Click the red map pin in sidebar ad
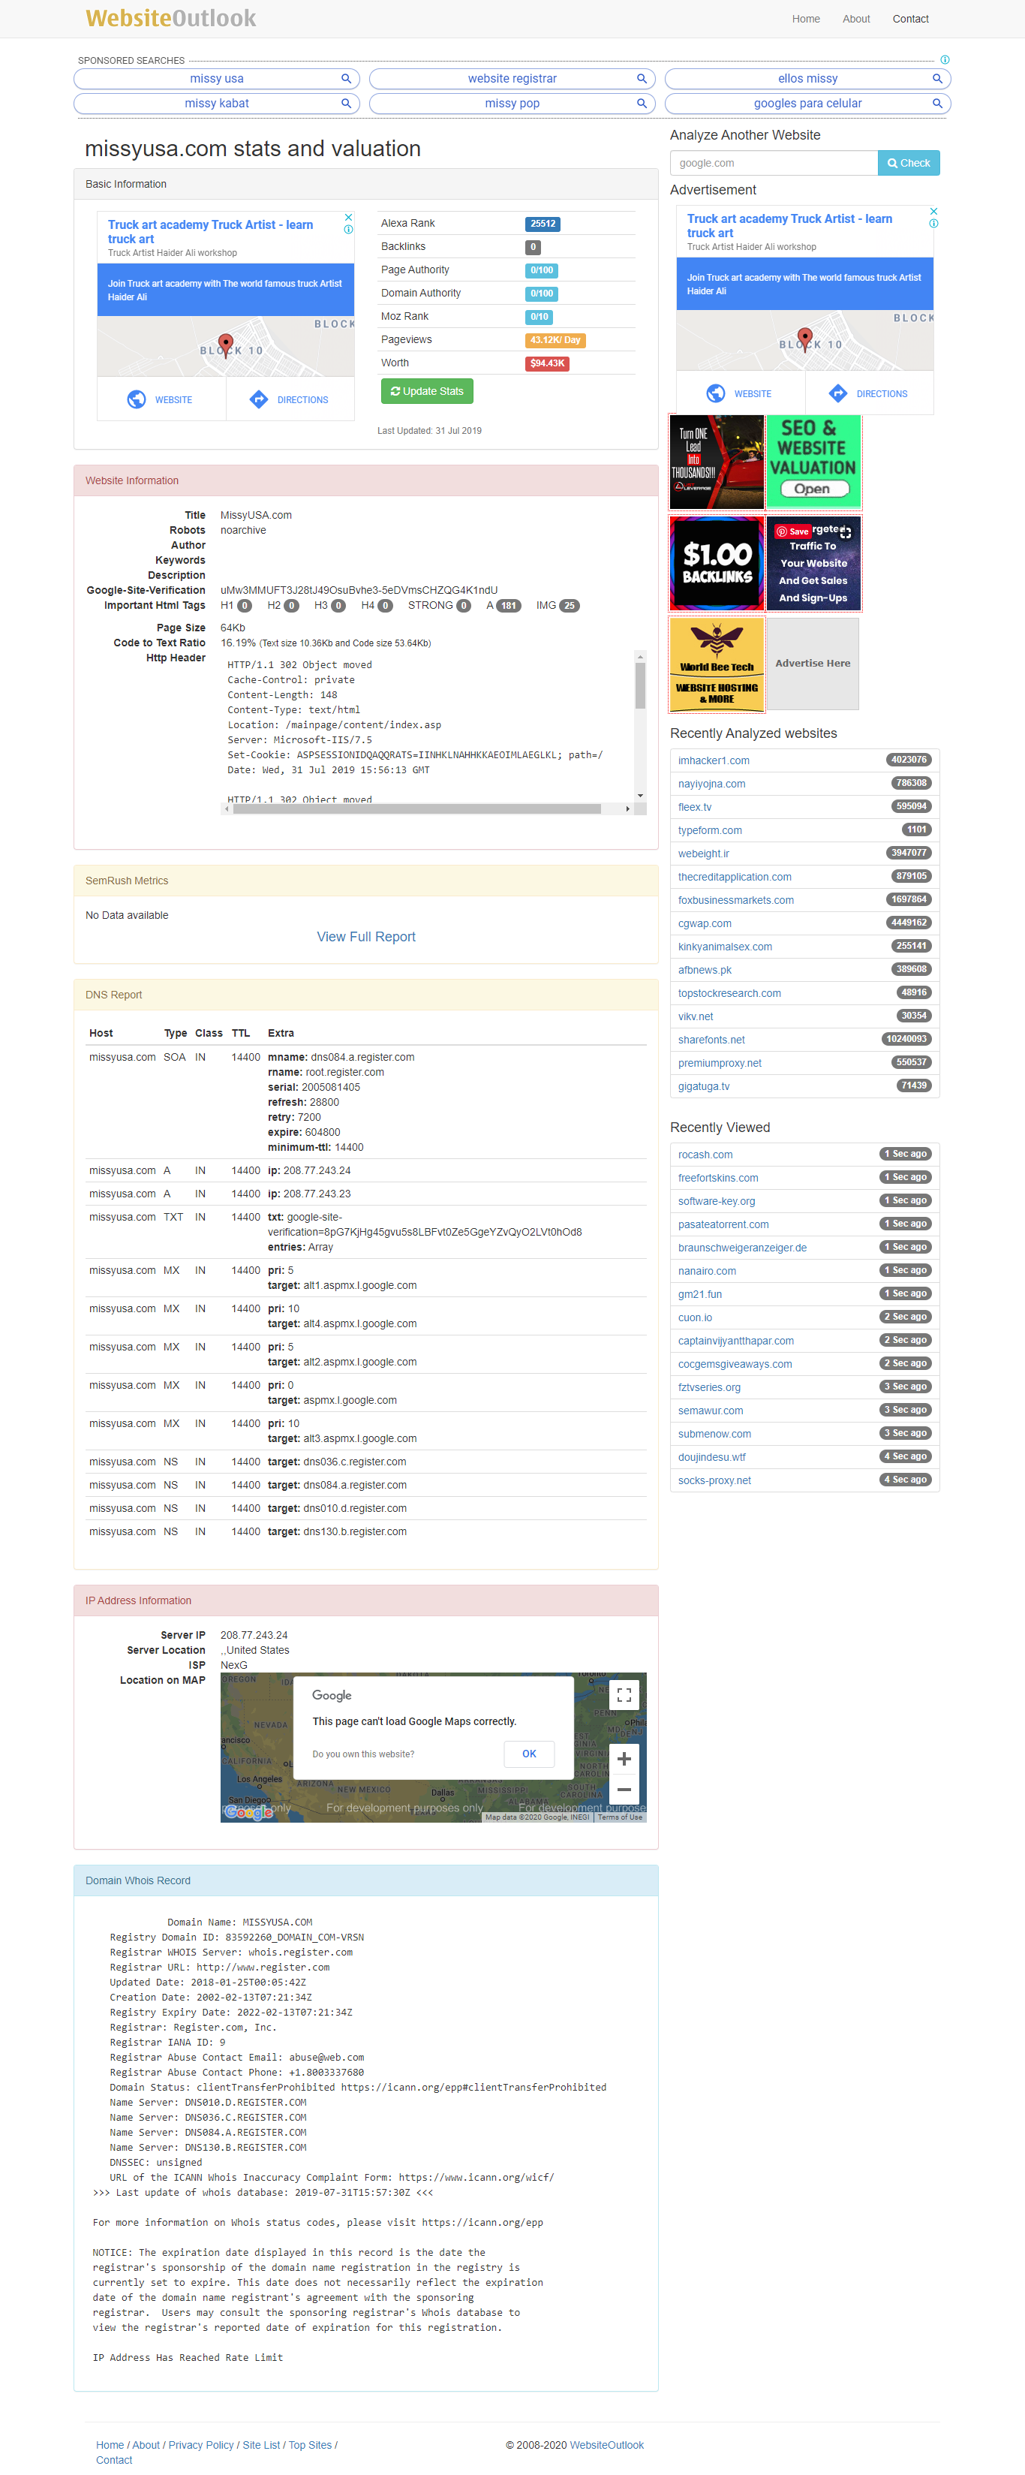This screenshot has height=2475, width=1025. click(805, 339)
